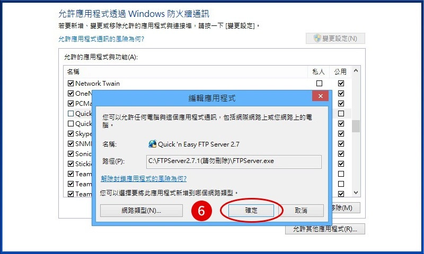Click the up arrow of list scrollbar
The image size is (424, 254).
pos(356,71)
